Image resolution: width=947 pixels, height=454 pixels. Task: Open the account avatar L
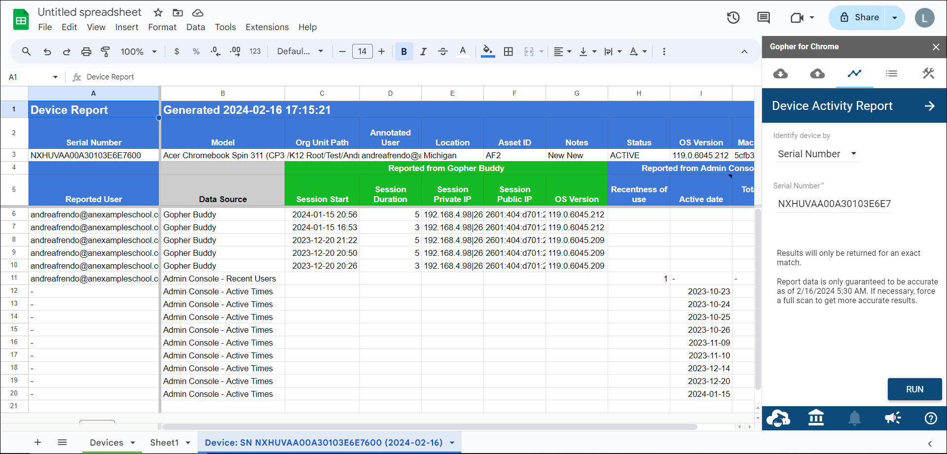coord(925,18)
